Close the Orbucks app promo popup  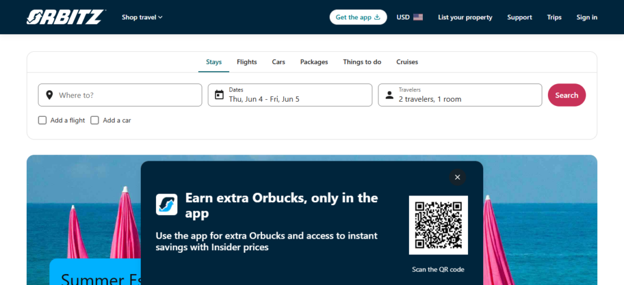[457, 177]
